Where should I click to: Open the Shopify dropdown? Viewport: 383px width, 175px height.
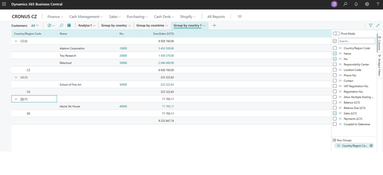tap(188, 17)
